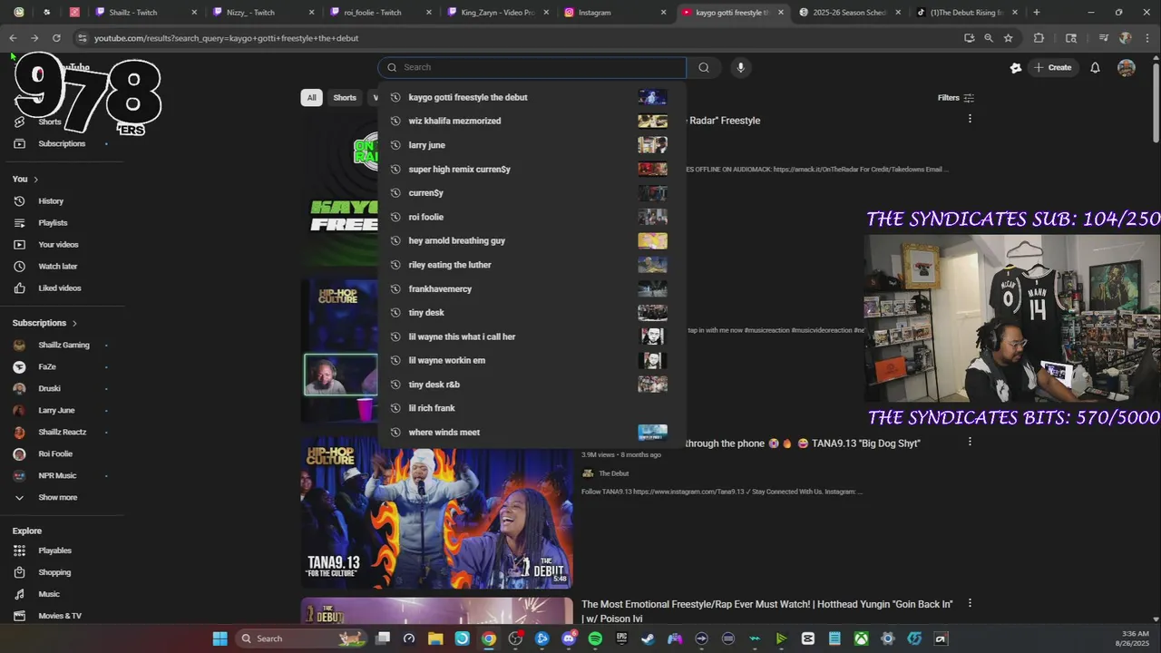The width and height of the screenshot is (1161, 653).
Task: Open NPR Music channel subscription
Action: pyautogui.click(x=57, y=475)
